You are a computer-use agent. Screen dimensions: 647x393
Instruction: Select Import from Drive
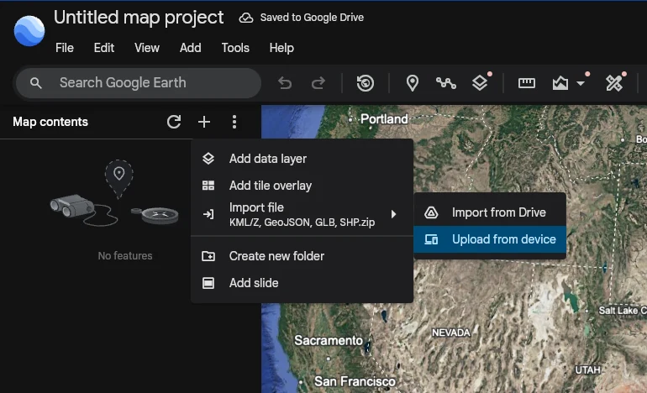(x=490, y=212)
